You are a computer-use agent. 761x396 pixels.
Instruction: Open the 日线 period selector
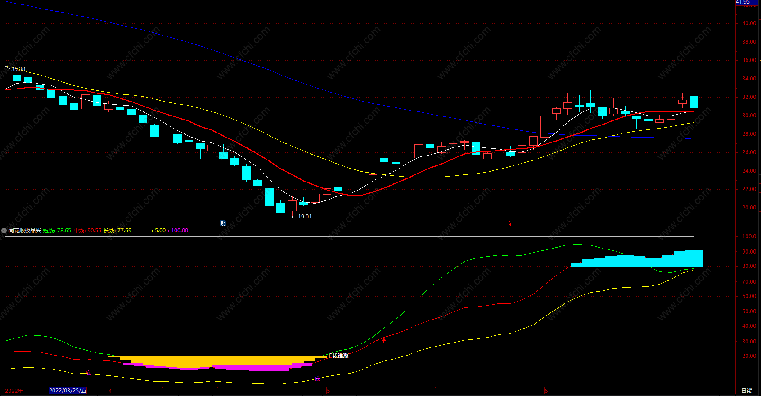(x=747, y=391)
